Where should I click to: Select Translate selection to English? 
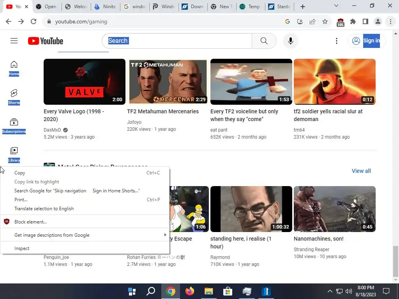click(85, 209)
